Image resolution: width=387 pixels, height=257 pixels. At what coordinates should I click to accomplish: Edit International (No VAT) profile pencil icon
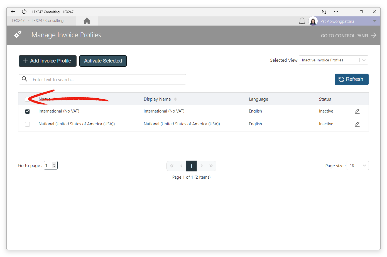click(357, 111)
